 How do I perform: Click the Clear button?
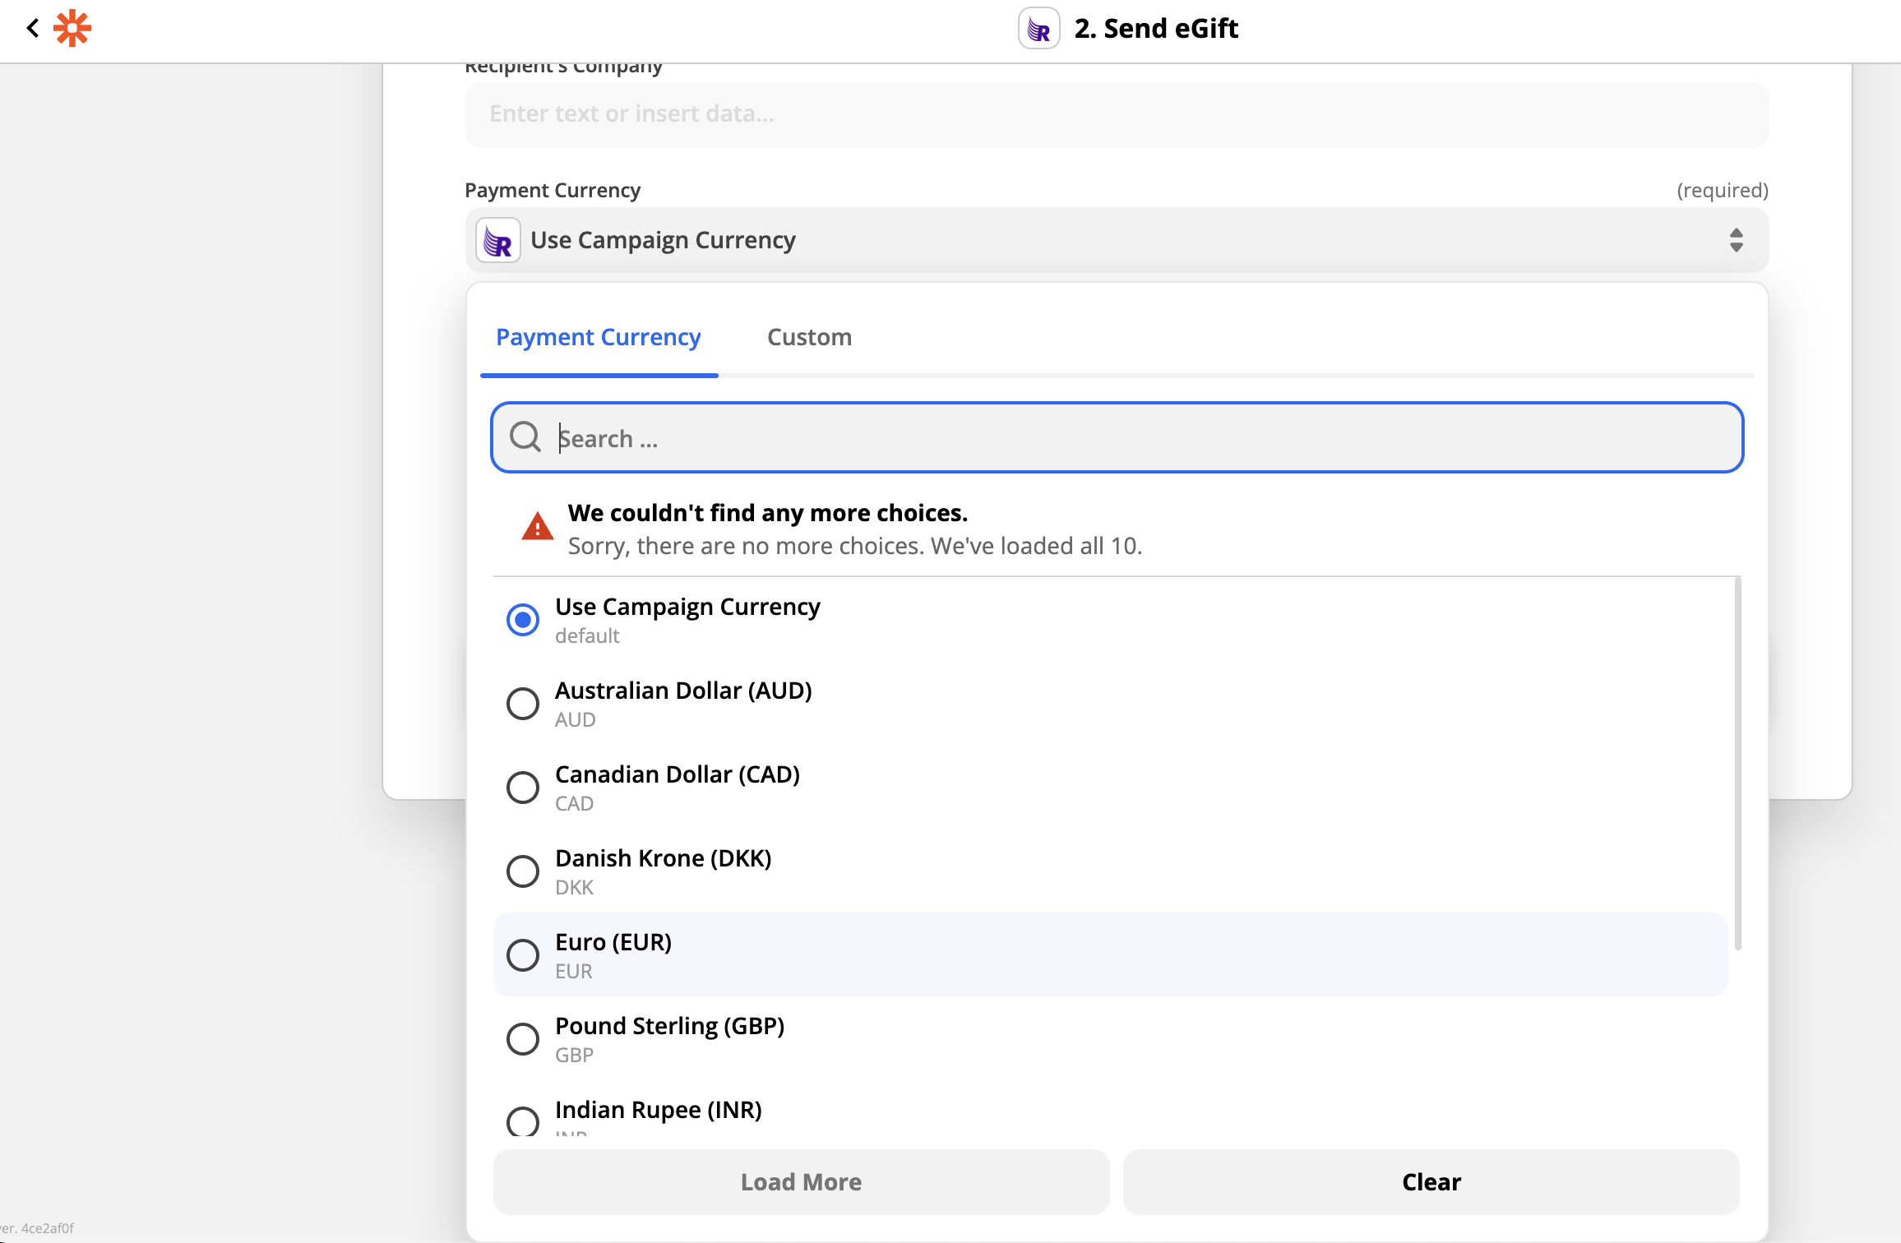(x=1431, y=1182)
